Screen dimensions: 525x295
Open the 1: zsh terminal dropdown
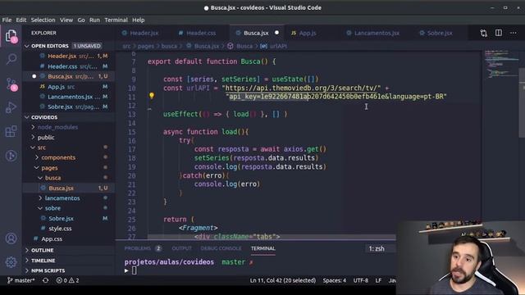pos(380,248)
